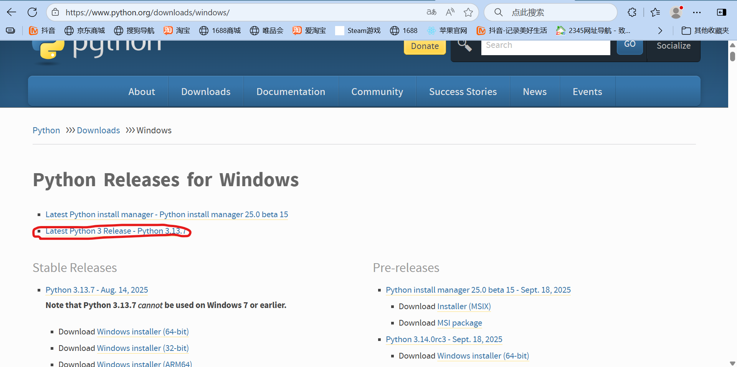Go back using the browser back arrow
This screenshot has height=367, width=737.
click(x=12, y=12)
